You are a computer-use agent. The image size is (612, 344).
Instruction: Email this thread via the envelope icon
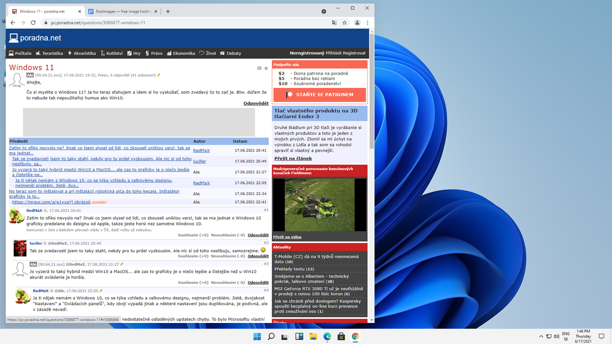point(259,68)
